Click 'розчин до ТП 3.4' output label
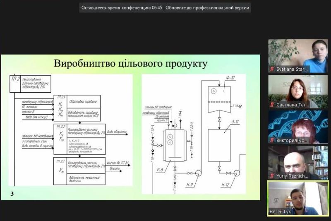 [x=118, y=163]
